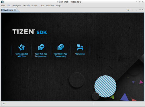Select the Welcome tab
145x107 pixels.
pyautogui.click(x=9, y=10)
